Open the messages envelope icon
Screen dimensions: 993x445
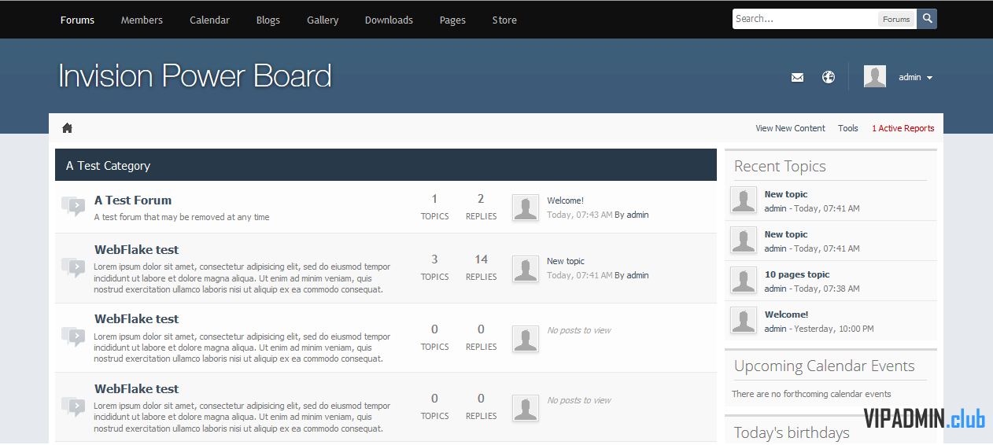797,77
